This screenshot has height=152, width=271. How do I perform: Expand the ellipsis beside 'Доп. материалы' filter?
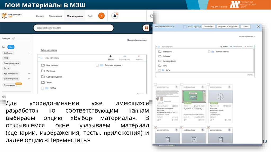point(29,79)
